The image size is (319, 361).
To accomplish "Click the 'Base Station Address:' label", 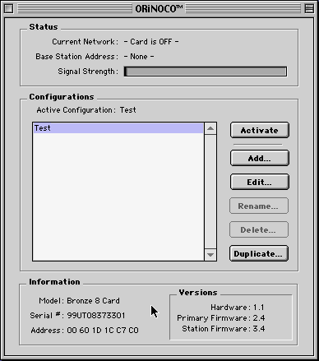I will (x=77, y=57).
